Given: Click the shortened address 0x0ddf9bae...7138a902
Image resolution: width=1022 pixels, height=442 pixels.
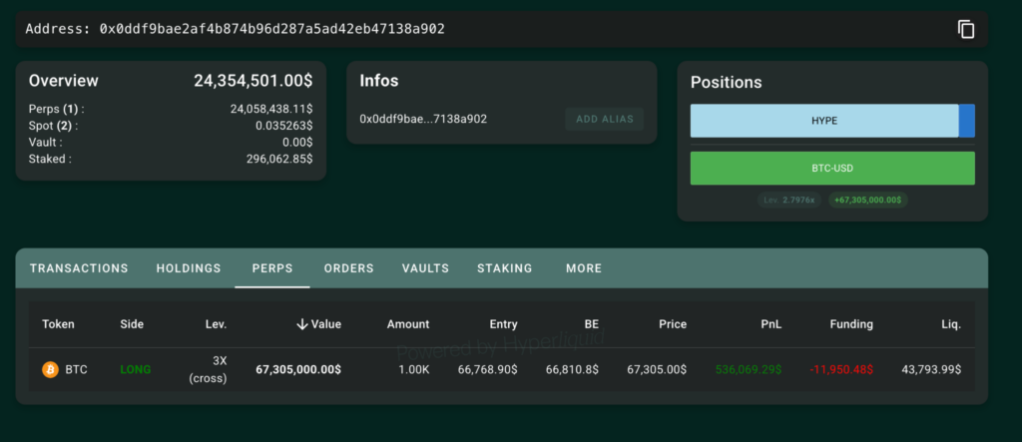Looking at the screenshot, I should tap(423, 119).
